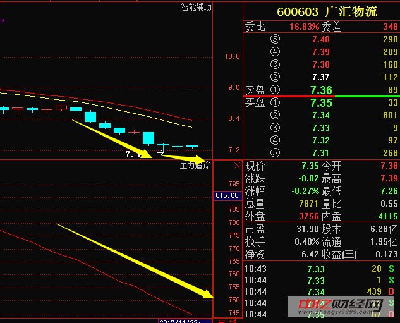The image size is (400, 323).
Task: Click the 委差 value 348
Action: click(391, 27)
